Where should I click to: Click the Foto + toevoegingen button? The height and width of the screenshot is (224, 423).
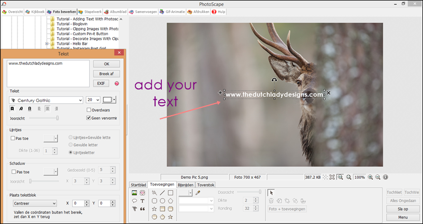(x=287, y=209)
